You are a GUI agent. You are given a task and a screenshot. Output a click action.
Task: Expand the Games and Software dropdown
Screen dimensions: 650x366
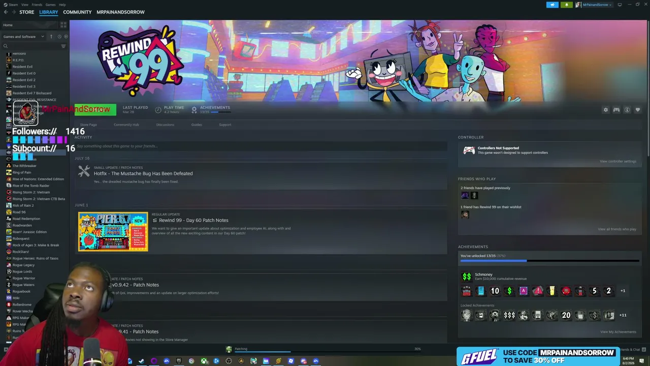(24, 37)
